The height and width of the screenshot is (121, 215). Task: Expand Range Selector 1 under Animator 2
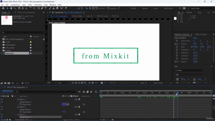[18, 102]
